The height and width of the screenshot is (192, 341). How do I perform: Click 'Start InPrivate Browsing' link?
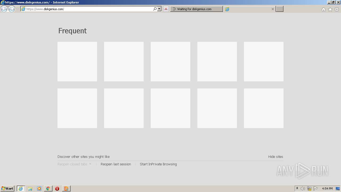[x=158, y=164]
